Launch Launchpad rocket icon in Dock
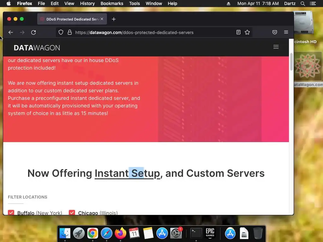The height and width of the screenshot is (242, 323). pos(79,233)
